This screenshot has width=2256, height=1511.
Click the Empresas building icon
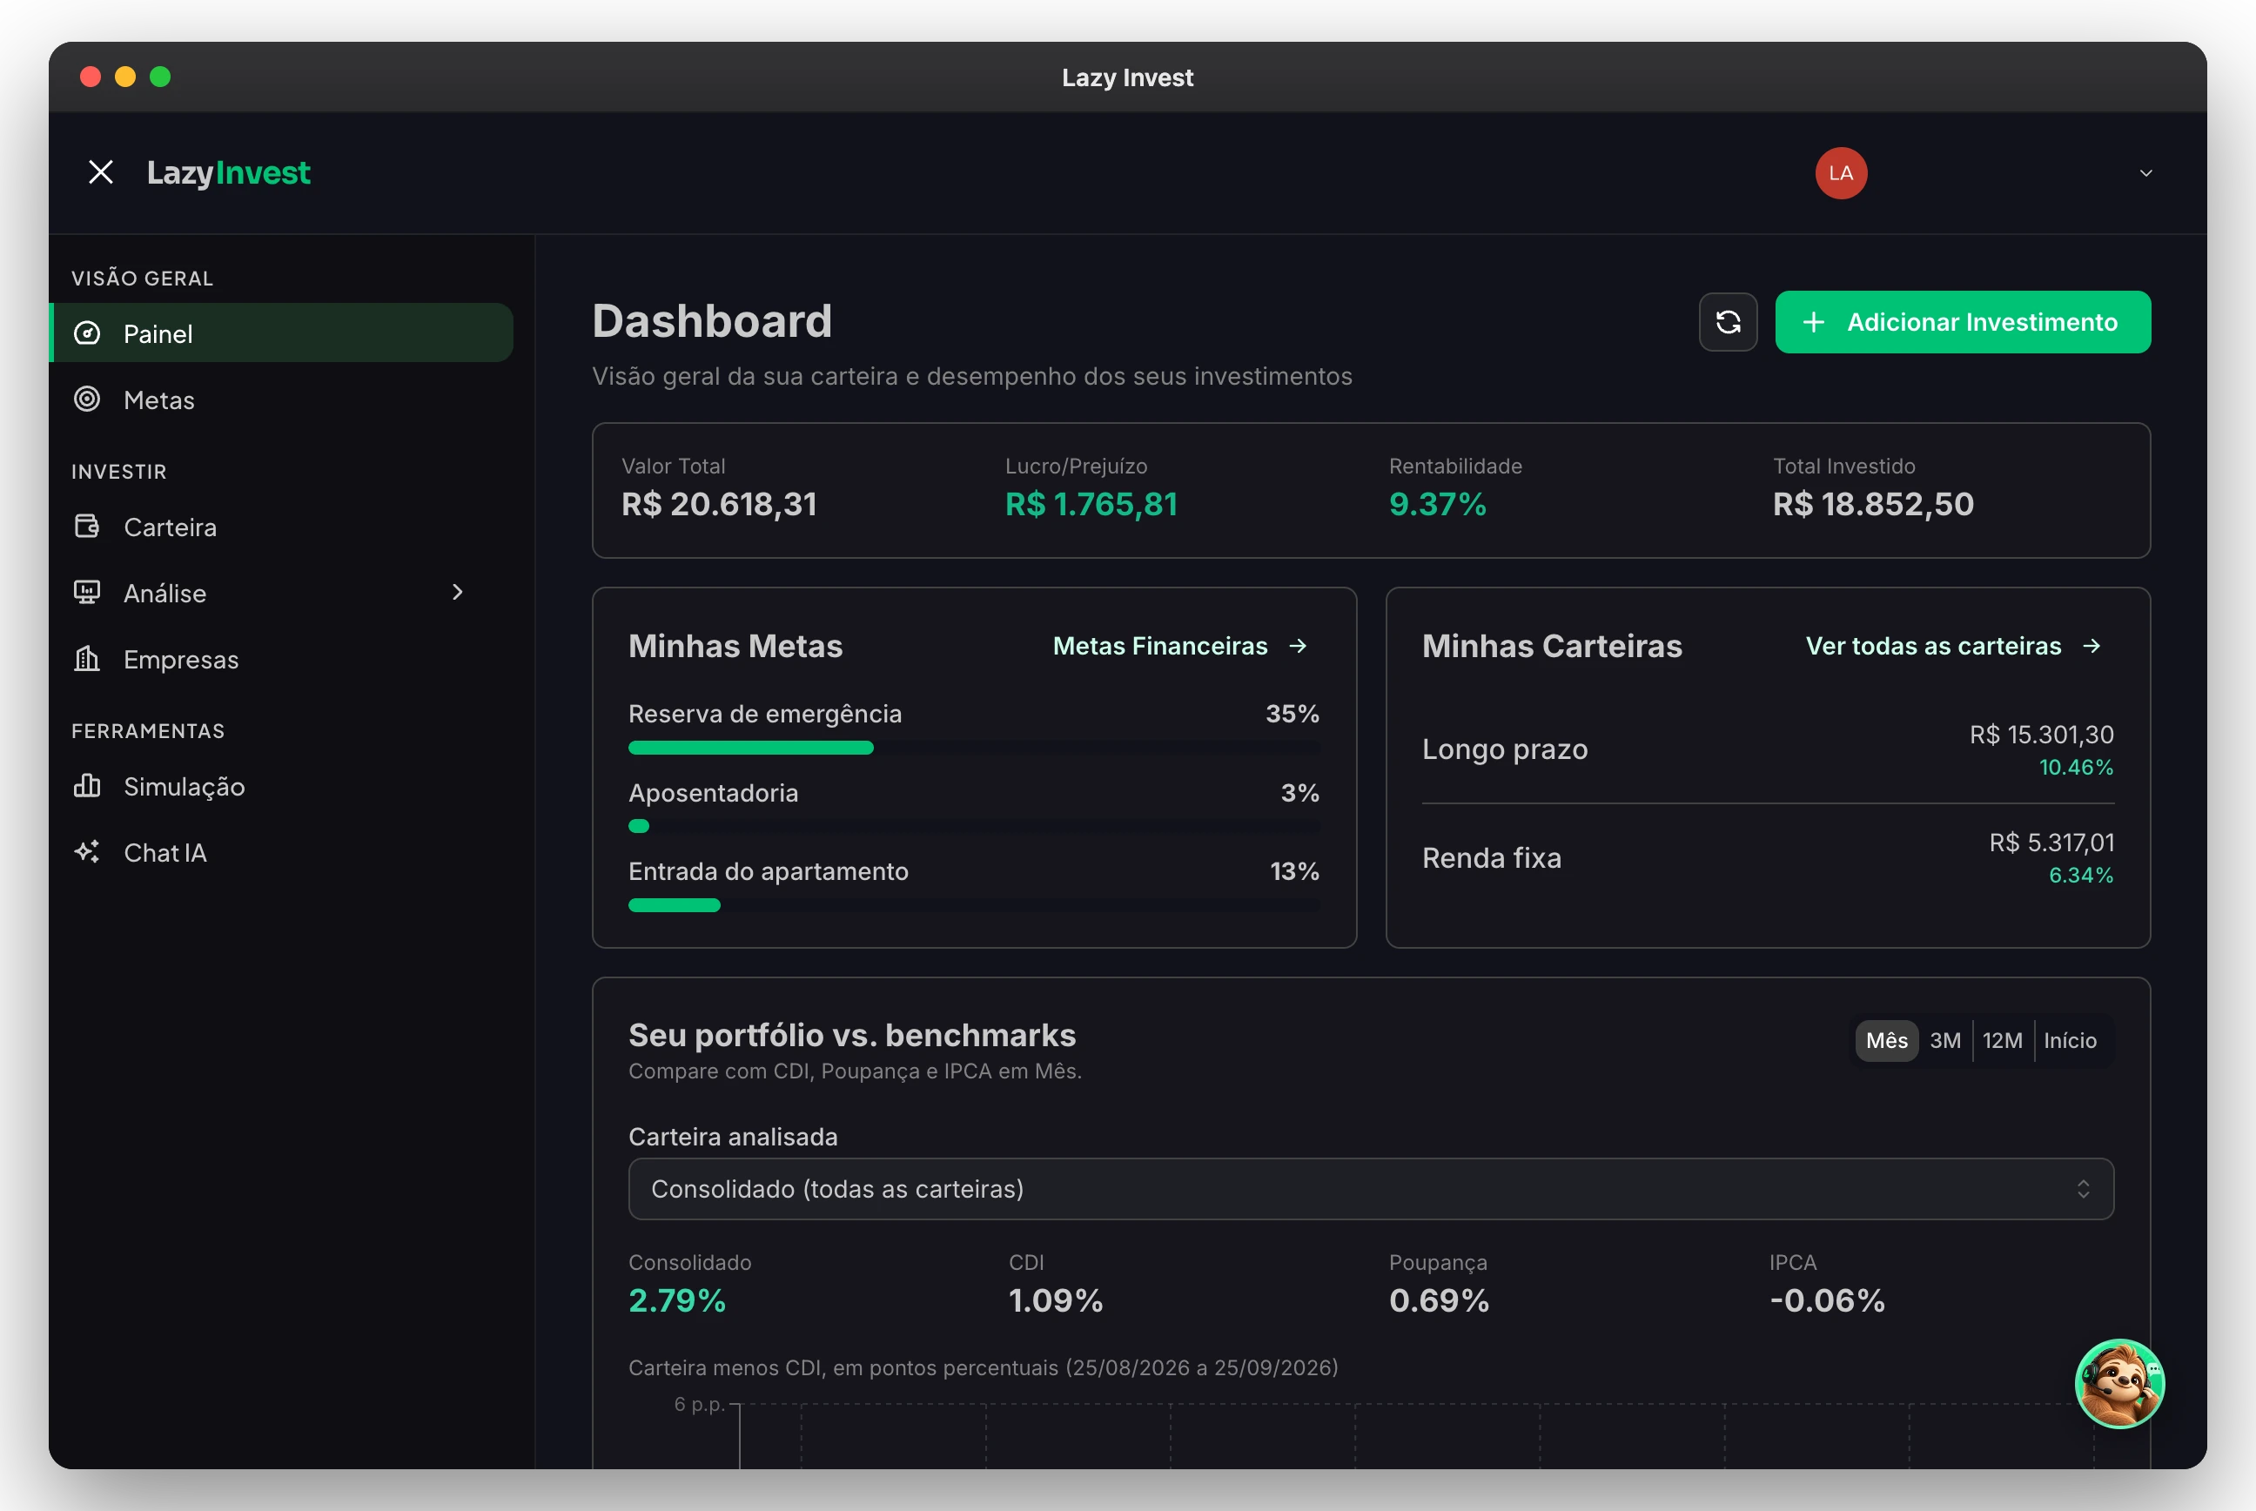coord(88,658)
